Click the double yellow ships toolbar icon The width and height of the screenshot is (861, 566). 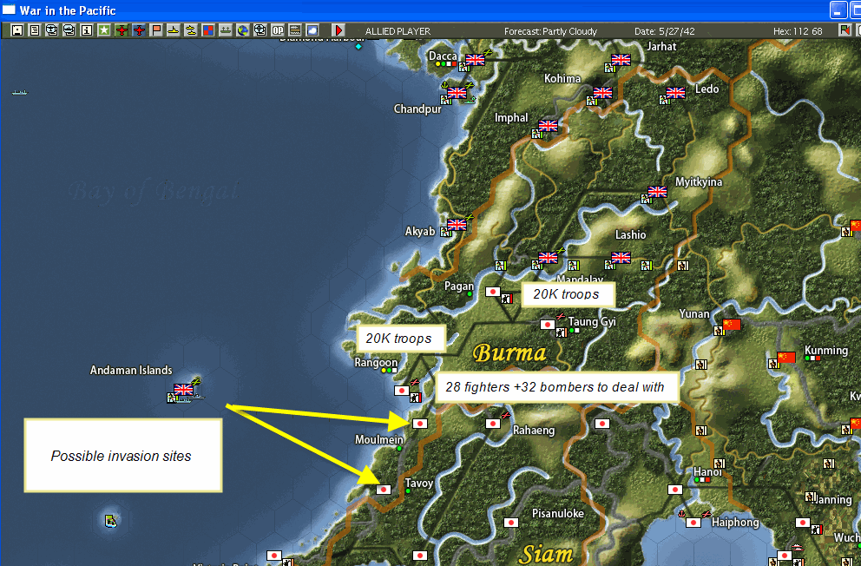(x=191, y=30)
